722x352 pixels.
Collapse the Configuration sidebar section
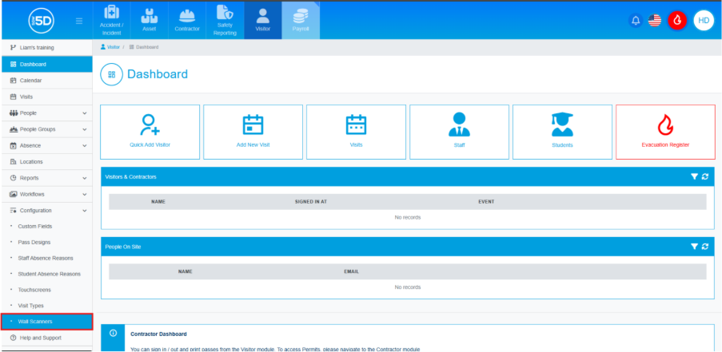click(x=46, y=211)
